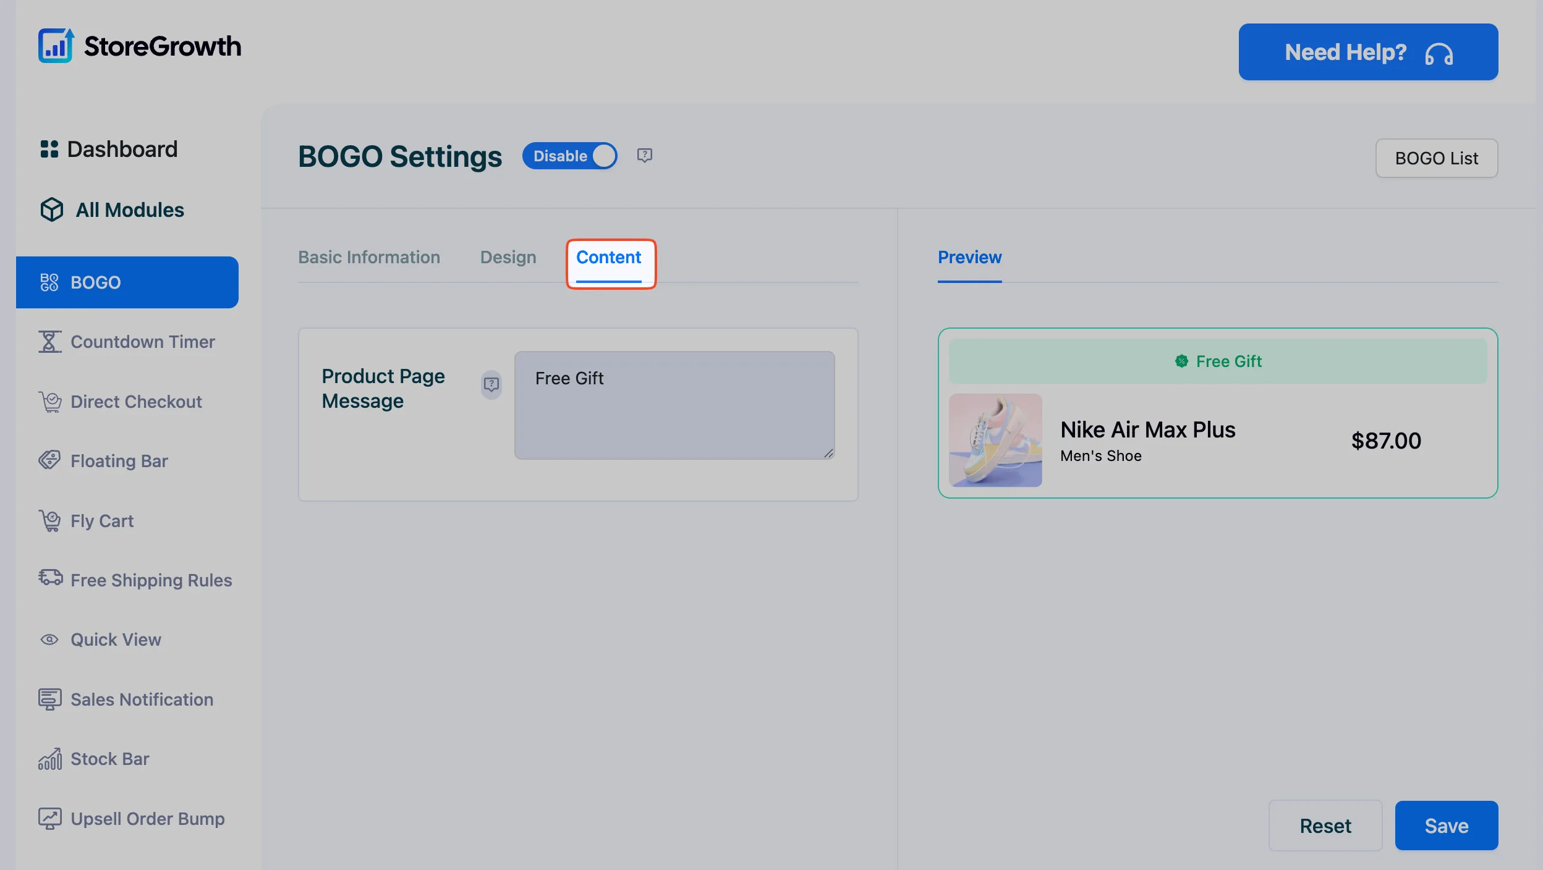Click the Countdown Timer hourglass icon
This screenshot has height=870, width=1543.
coord(49,342)
